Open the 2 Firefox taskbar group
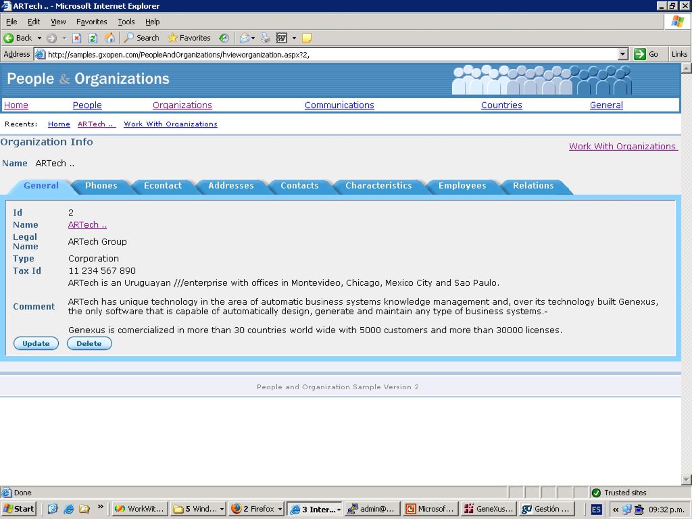The image size is (692, 519). pos(256,509)
